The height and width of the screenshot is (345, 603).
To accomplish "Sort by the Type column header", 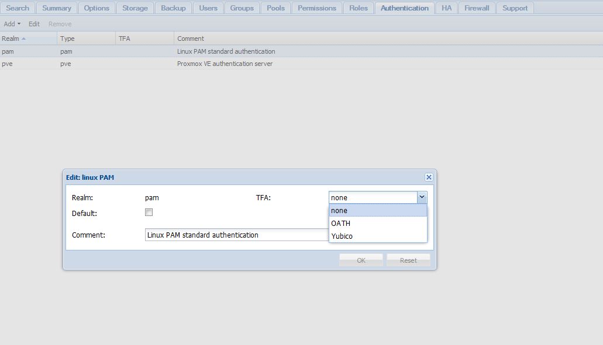I will [86, 39].
